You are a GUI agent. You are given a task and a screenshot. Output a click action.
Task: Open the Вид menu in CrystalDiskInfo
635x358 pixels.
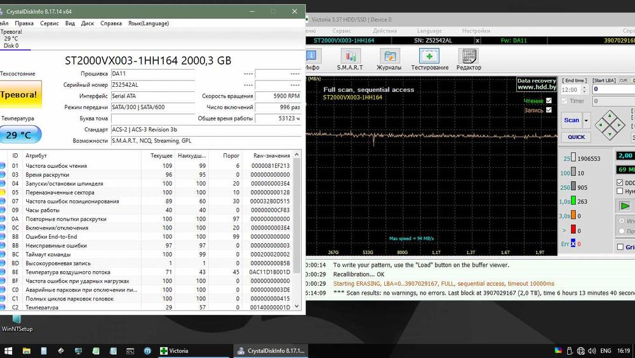(x=70, y=23)
